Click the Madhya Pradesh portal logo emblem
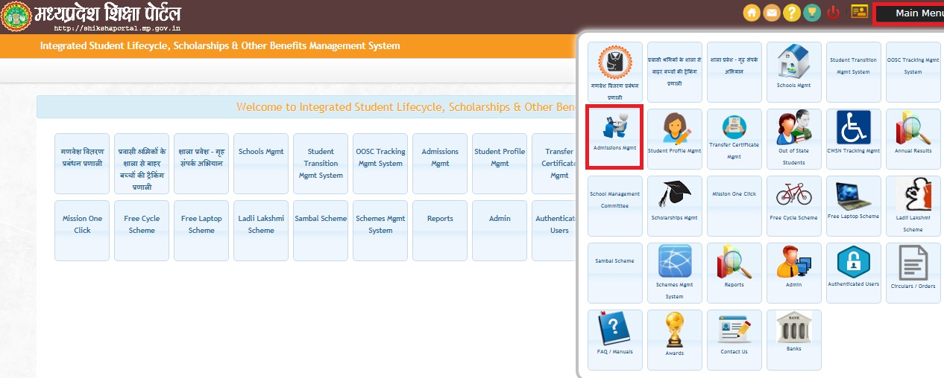Image resolution: width=944 pixels, height=378 pixels. 16,16
